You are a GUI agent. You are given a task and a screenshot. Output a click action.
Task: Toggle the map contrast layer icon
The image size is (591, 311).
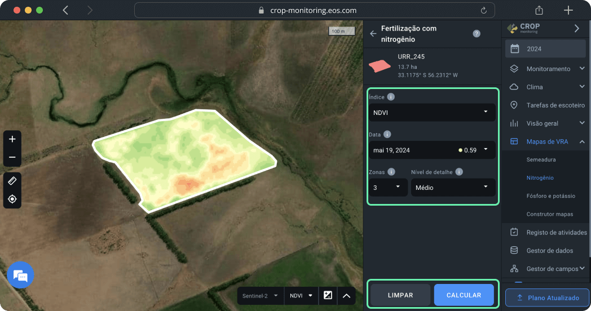(328, 295)
